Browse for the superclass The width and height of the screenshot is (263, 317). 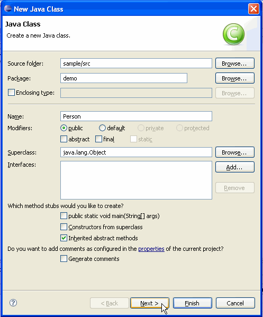pyautogui.click(x=235, y=152)
